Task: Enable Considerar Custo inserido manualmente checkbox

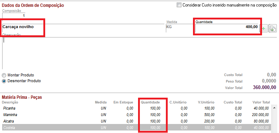Action: (x=179, y=5)
